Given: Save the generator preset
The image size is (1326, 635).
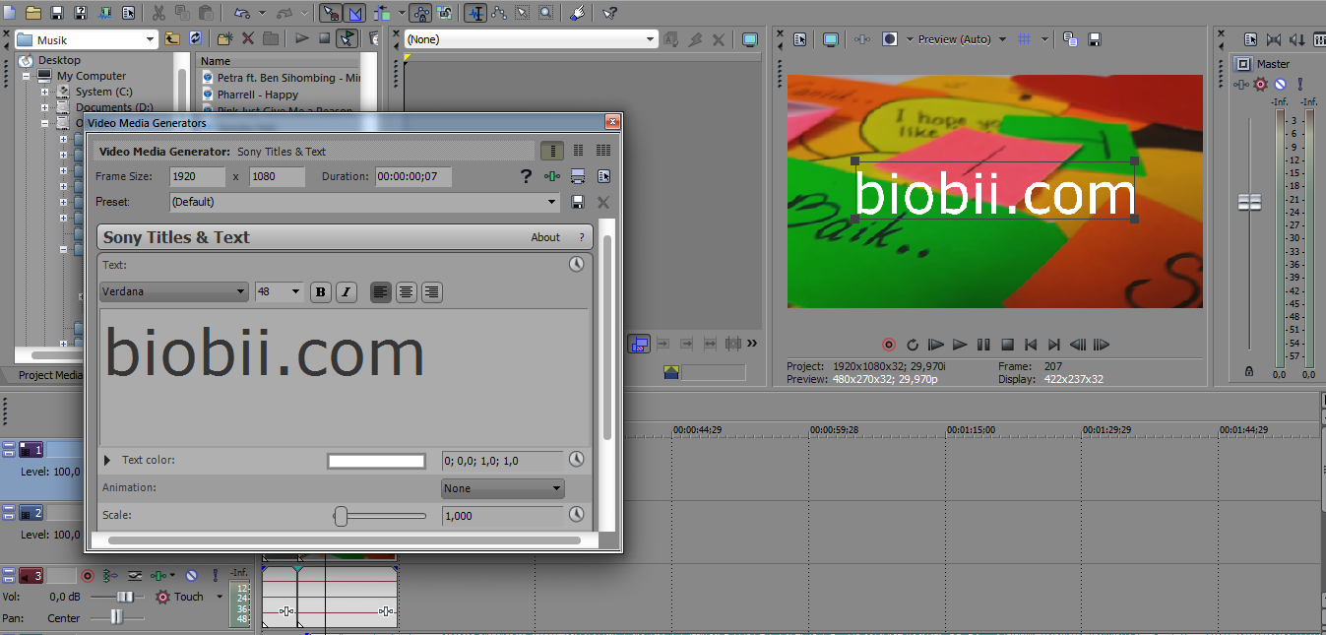Looking at the screenshot, I should coord(578,202).
